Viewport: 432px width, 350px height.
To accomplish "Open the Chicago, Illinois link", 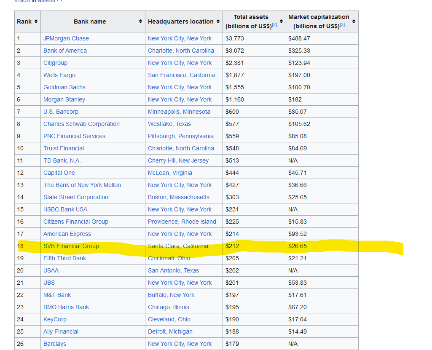I will click(x=169, y=307).
